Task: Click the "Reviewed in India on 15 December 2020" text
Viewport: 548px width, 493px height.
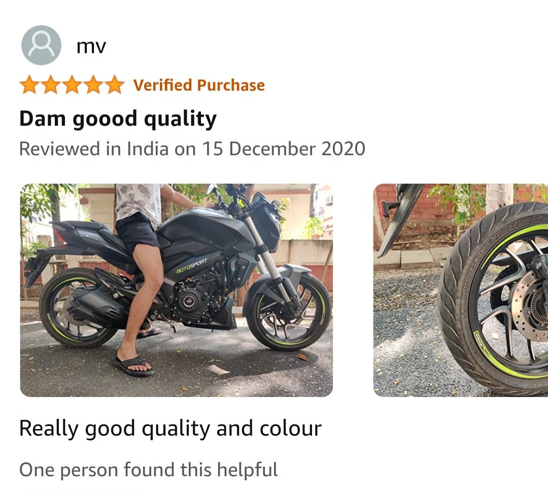Action: pos(192,149)
